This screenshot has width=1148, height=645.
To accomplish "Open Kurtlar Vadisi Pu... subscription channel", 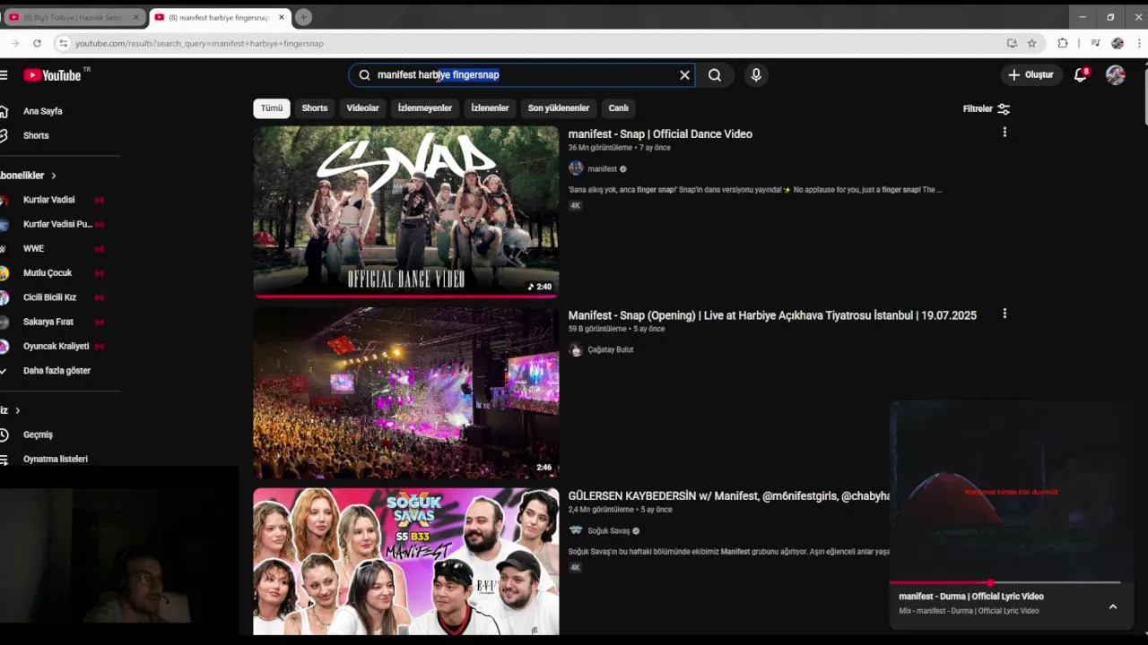I will tap(57, 224).
